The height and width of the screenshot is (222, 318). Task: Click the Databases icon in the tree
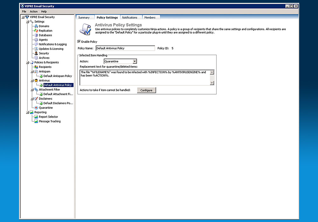tap(36, 35)
